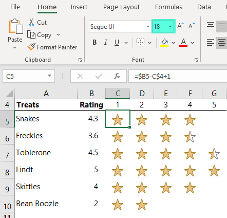This screenshot has height=218, width=227.
Task: Click the formula bar options dots
Action: (63, 76)
